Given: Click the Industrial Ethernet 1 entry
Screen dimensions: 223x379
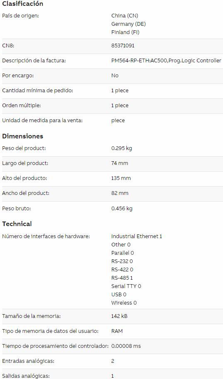Looking at the screenshot, I should (x=137, y=236).
